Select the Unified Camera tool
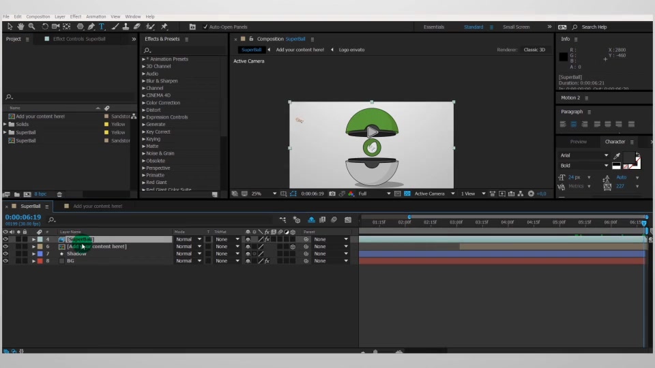This screenshot has height=368, width=655. point(55,27)
